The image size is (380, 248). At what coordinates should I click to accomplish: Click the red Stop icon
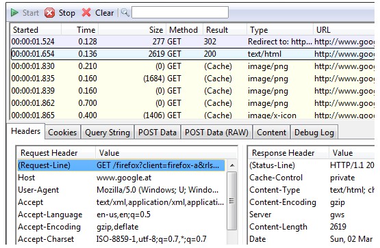point(49,12)
